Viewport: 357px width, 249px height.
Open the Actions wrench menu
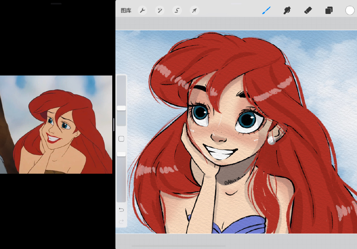pyautogui.click(x=143, y=10)
